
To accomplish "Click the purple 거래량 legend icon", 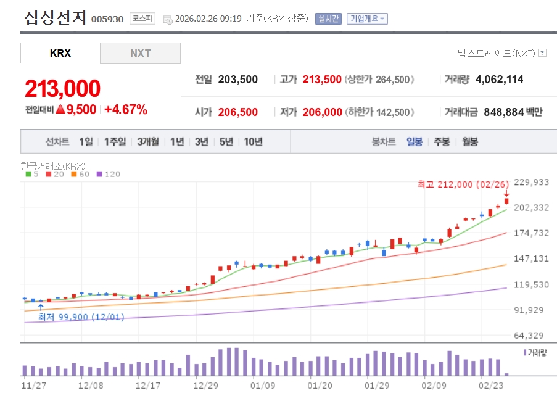I will pyautogui.click(x=524, y=352).
